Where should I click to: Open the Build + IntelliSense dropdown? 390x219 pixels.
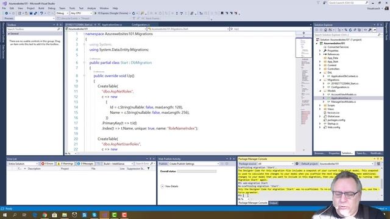coord(118,164)
